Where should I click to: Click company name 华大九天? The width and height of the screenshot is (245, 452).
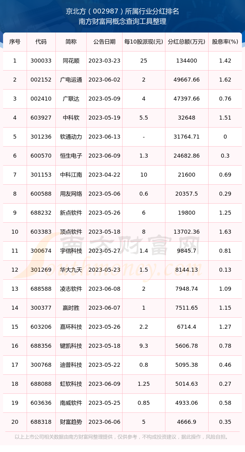click(x=71, y=270)
